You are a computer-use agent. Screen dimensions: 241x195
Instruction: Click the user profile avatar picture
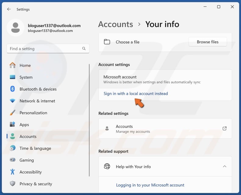coord(16,28)
